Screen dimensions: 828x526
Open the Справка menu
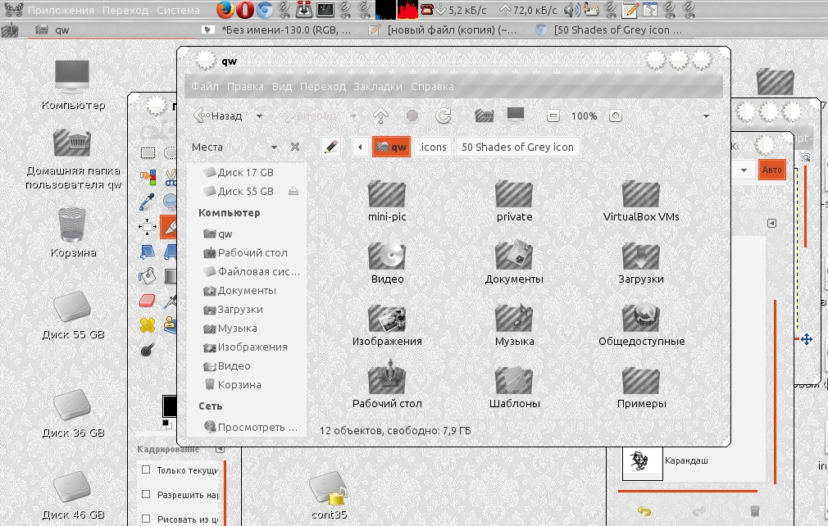(x=432, y=87)
